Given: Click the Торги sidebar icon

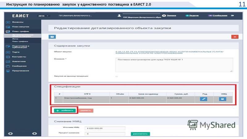Looking at the screenshot, I should (8, 52).
